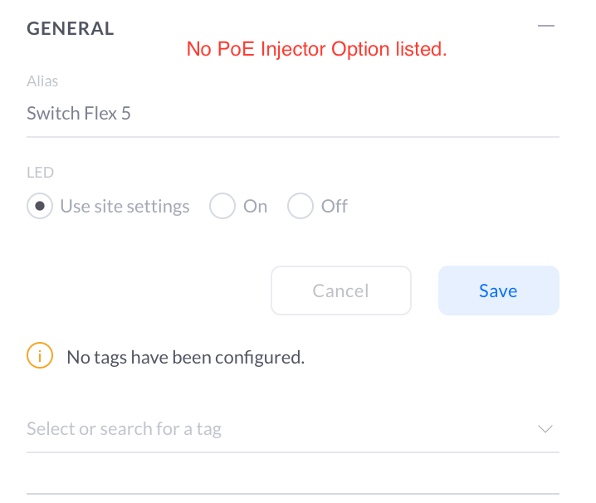Click the No tags have been configured message
The image size is (596, 503).
point(186,358)
